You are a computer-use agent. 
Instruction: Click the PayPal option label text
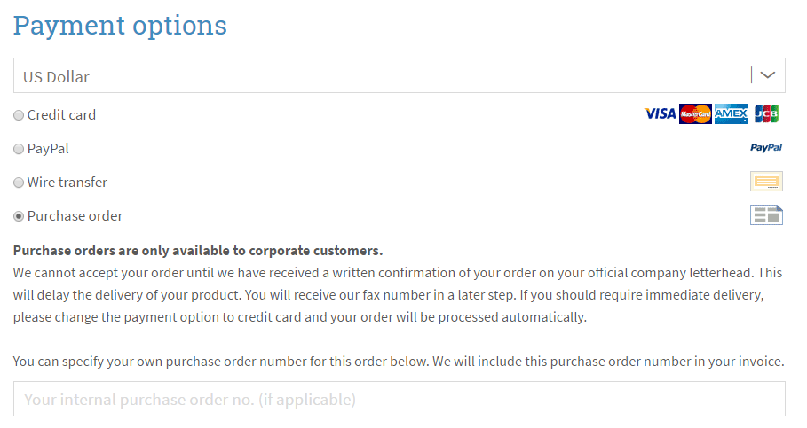[x=48, y=149]
